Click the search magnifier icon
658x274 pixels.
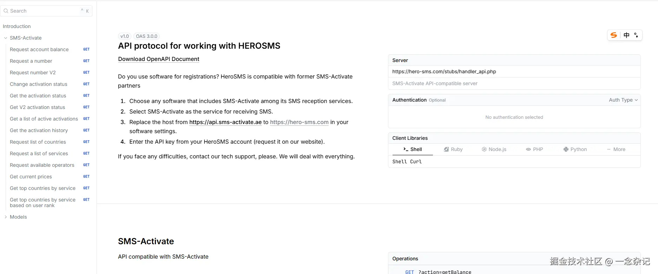coord(6,11)
